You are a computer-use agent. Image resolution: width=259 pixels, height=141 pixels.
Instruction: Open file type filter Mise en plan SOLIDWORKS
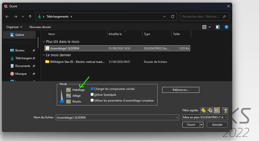tap(205, 117)
